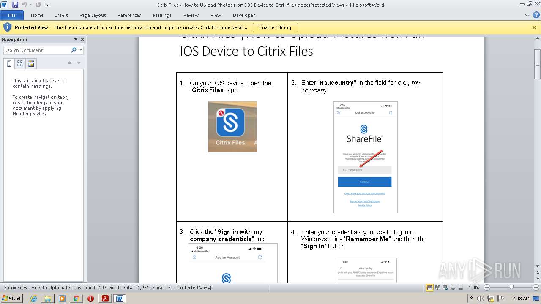Click the bold text 'Remember Me'
The image size is (541, 304).
(x=367, y=239)
